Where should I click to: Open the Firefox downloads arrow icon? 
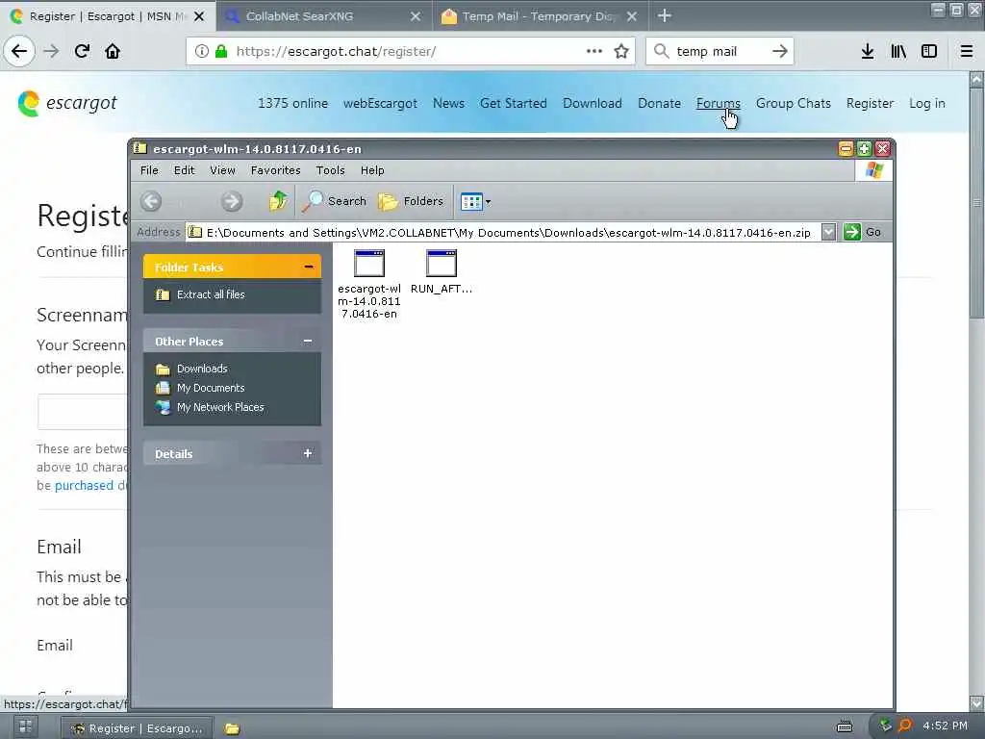pos(868,51)
